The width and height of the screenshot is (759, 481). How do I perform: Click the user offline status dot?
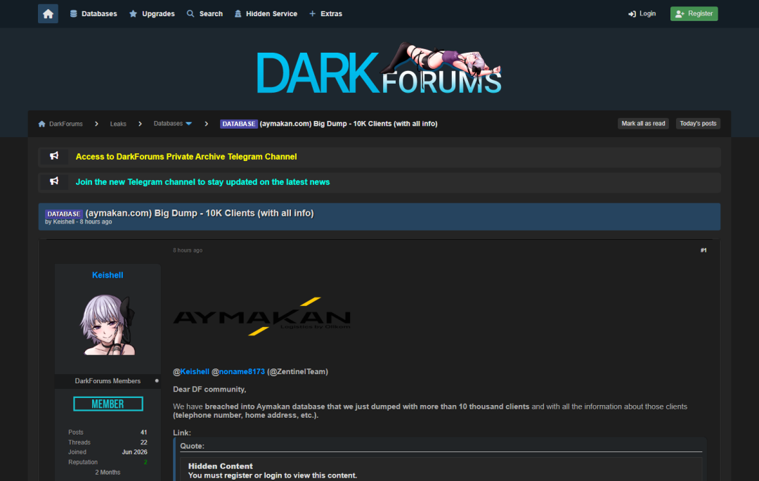coord(157,380)
